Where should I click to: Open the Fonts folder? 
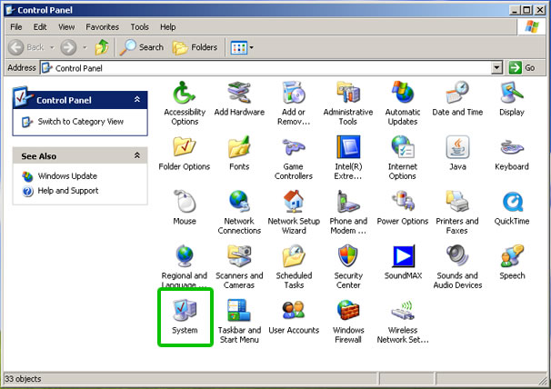[x=239, y=154]
